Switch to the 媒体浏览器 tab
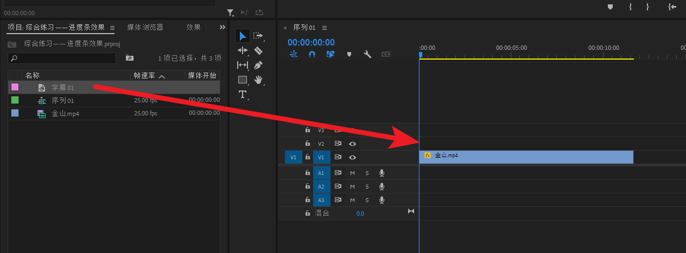The image size is (686, 253). (x=145, y=27)
